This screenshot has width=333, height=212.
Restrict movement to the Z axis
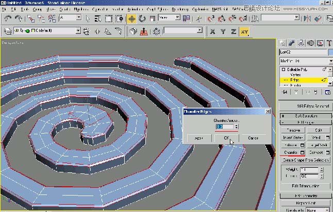(x=234, y=32)
